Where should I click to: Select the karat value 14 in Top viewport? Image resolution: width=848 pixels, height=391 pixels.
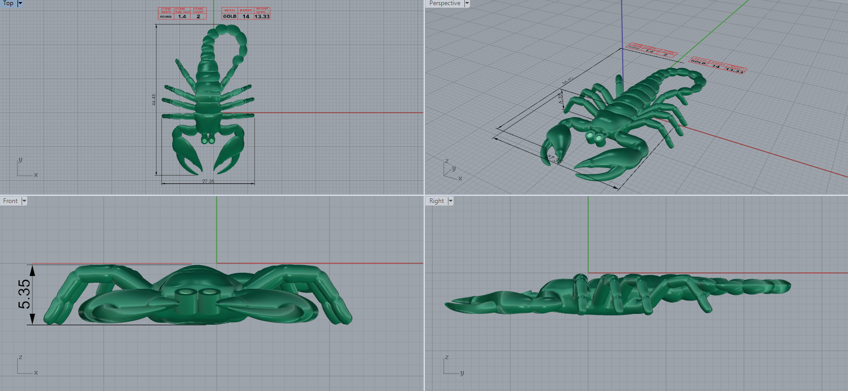[x=246, y=16]
